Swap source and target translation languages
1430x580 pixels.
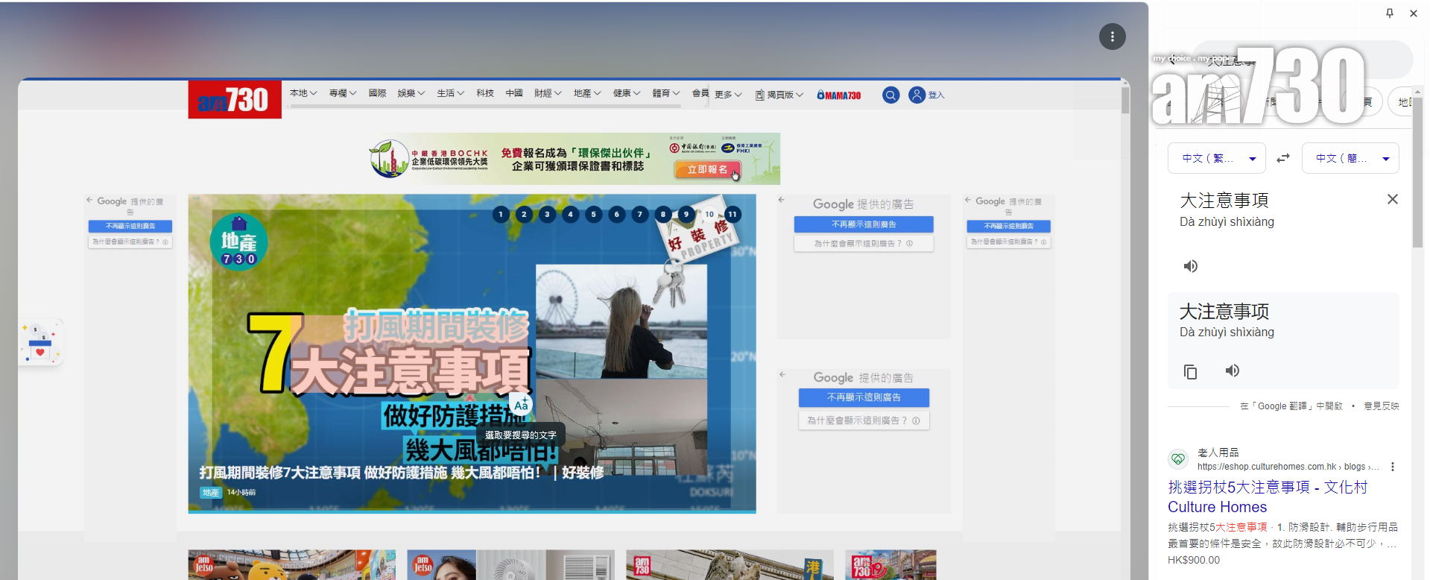point(1283,159)
